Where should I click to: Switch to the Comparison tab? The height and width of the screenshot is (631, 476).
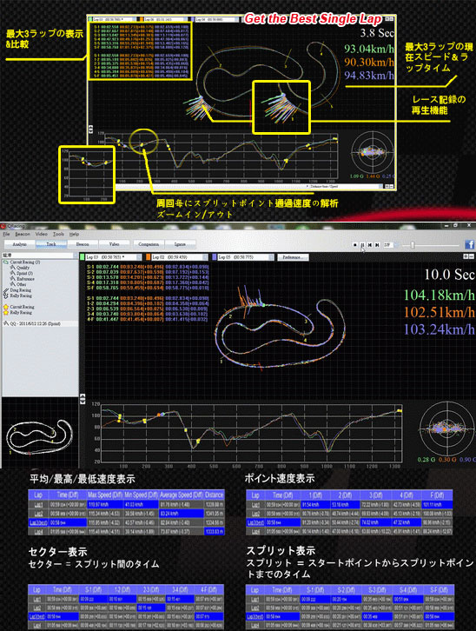coord(149,244)
